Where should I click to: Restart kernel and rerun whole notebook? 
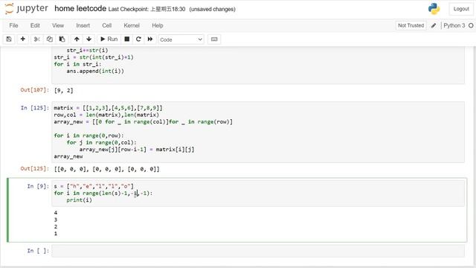coord(150,39)
